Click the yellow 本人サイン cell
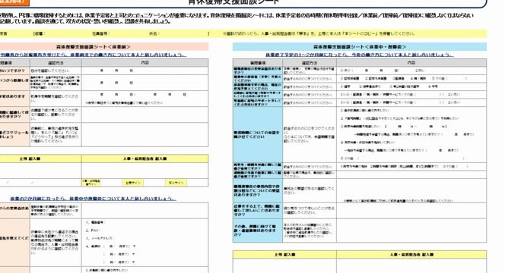This screenshot has height=273, width=505. pyautogui.click(x=176, y=183)
